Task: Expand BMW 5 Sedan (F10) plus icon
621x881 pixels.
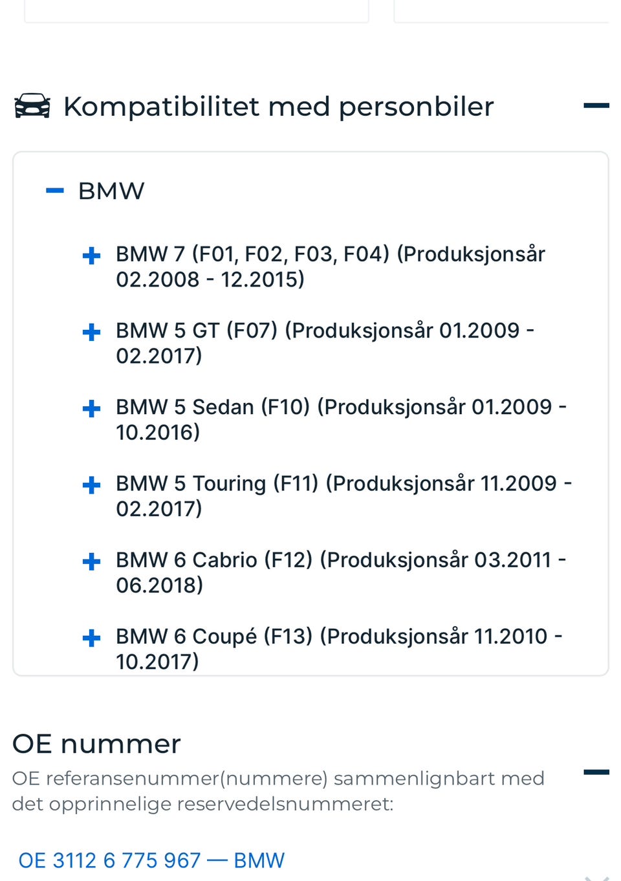Action: (92, 409)
